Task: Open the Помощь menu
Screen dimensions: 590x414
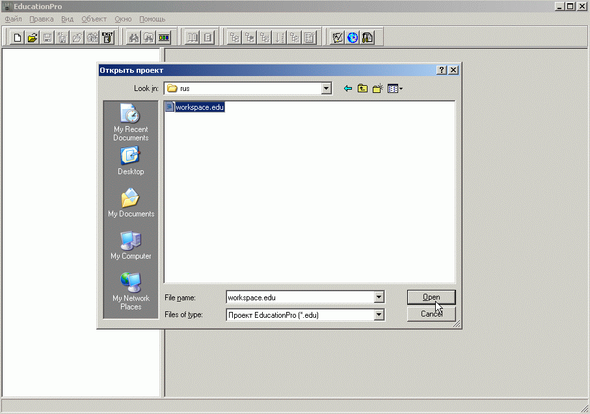Action: (152, 19)
